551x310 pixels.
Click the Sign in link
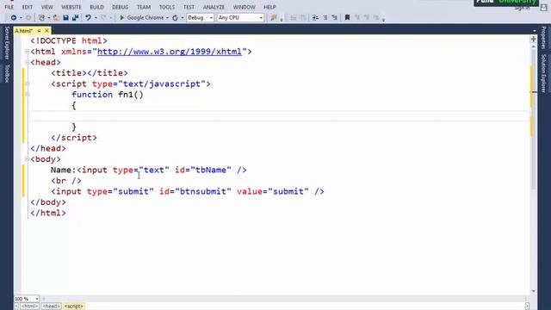pos(522,8)
